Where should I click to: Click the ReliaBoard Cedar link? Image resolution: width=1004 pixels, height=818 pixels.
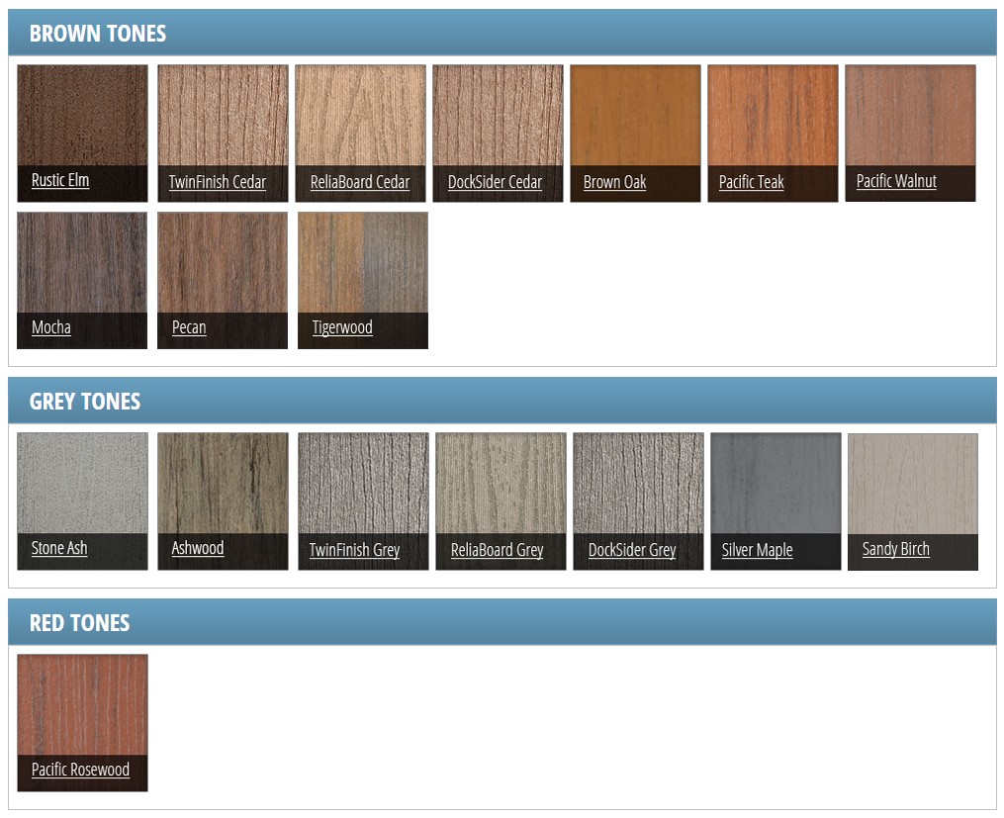[360, 182]
